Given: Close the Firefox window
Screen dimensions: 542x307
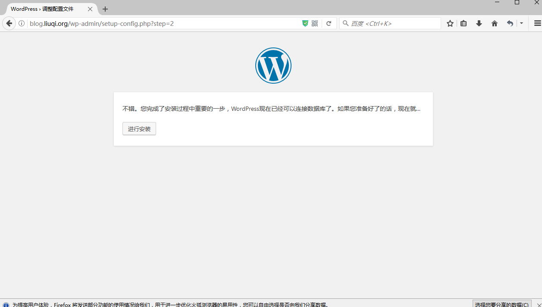Looking at the screenshot, I should pos(536,3).
